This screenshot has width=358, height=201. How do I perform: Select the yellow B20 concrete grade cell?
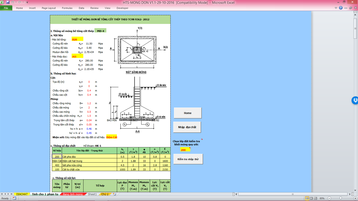(x=77, y=40)
